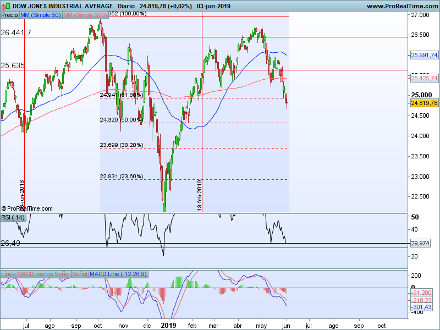Image resolution: width=440 pixels, height=330 pixels.
Task: Open the RSI ( 14) indicator label
Action: coord(13,217)
